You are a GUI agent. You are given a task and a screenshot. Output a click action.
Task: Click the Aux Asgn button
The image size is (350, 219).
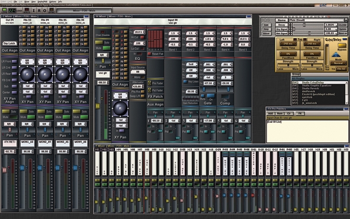point(155,104)
